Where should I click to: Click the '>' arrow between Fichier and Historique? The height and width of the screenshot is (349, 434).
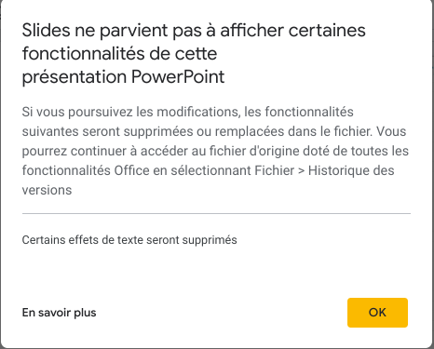coord(301,171)
